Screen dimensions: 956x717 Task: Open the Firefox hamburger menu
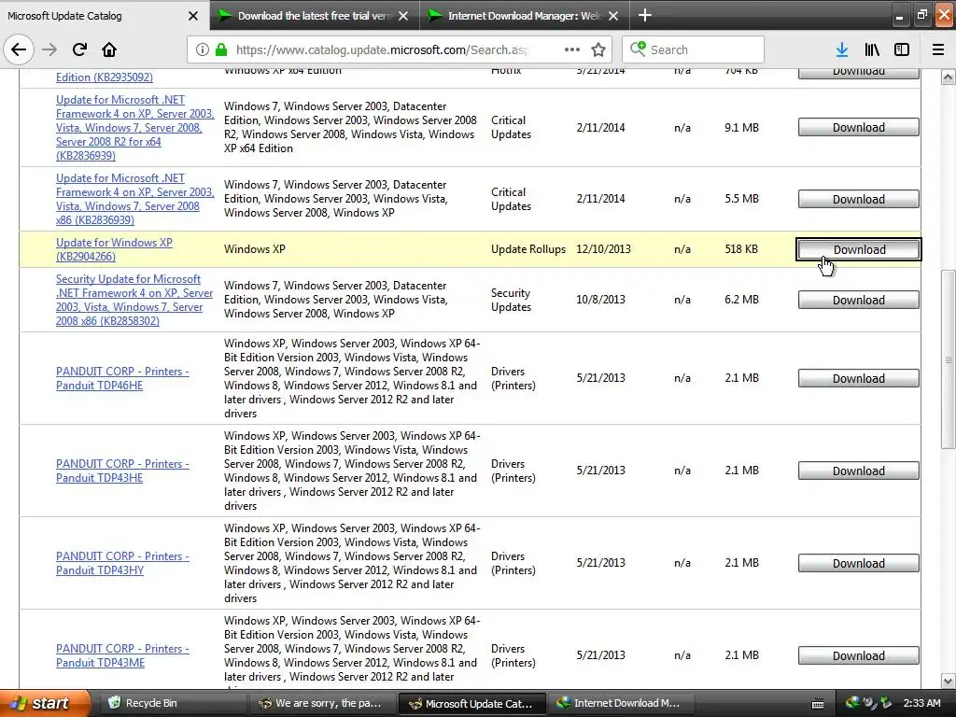(938, 49)
